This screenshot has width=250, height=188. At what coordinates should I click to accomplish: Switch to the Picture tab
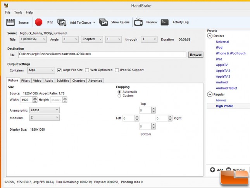tap(13, 80)
